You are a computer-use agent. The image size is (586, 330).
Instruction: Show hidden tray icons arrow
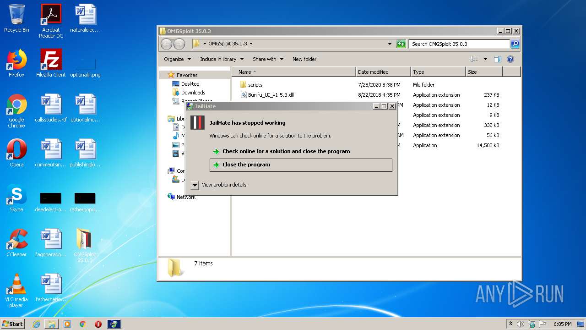click(x=511, y=324)
